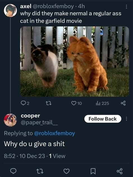Open axel's profile avatar
The image size is (133, 177).
(10, 11)
